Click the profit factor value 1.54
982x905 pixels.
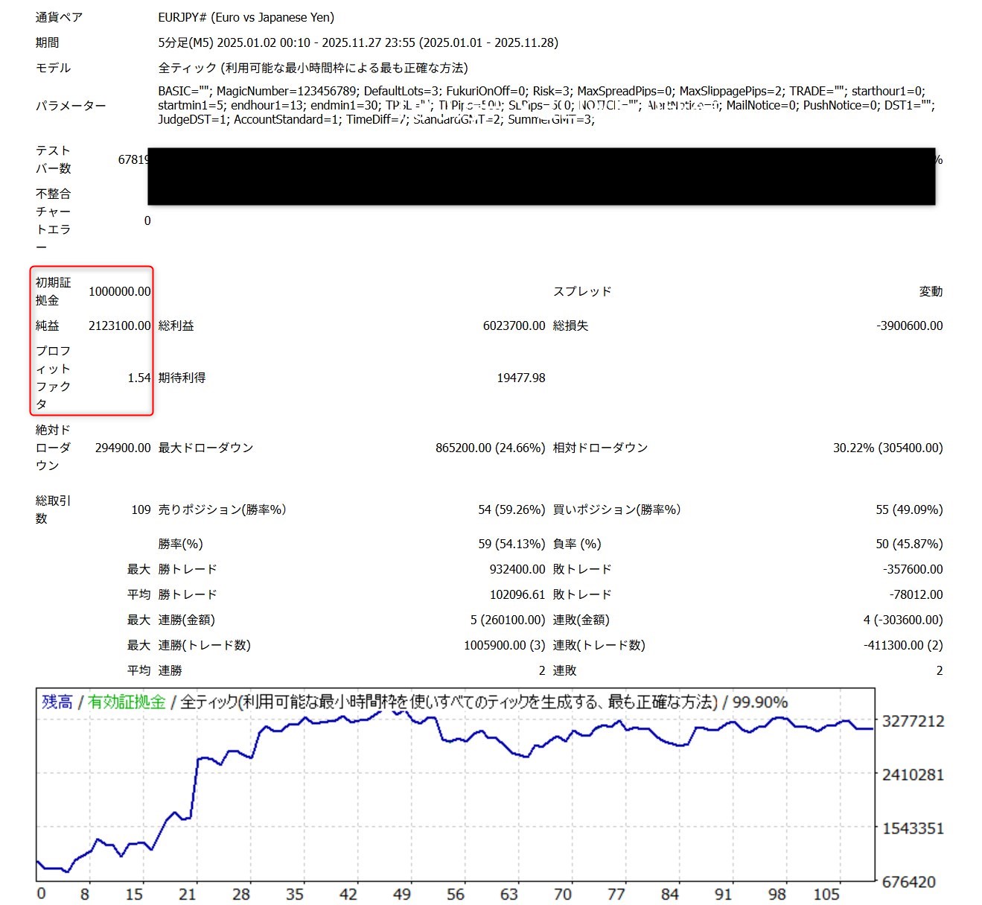point(138,378)
